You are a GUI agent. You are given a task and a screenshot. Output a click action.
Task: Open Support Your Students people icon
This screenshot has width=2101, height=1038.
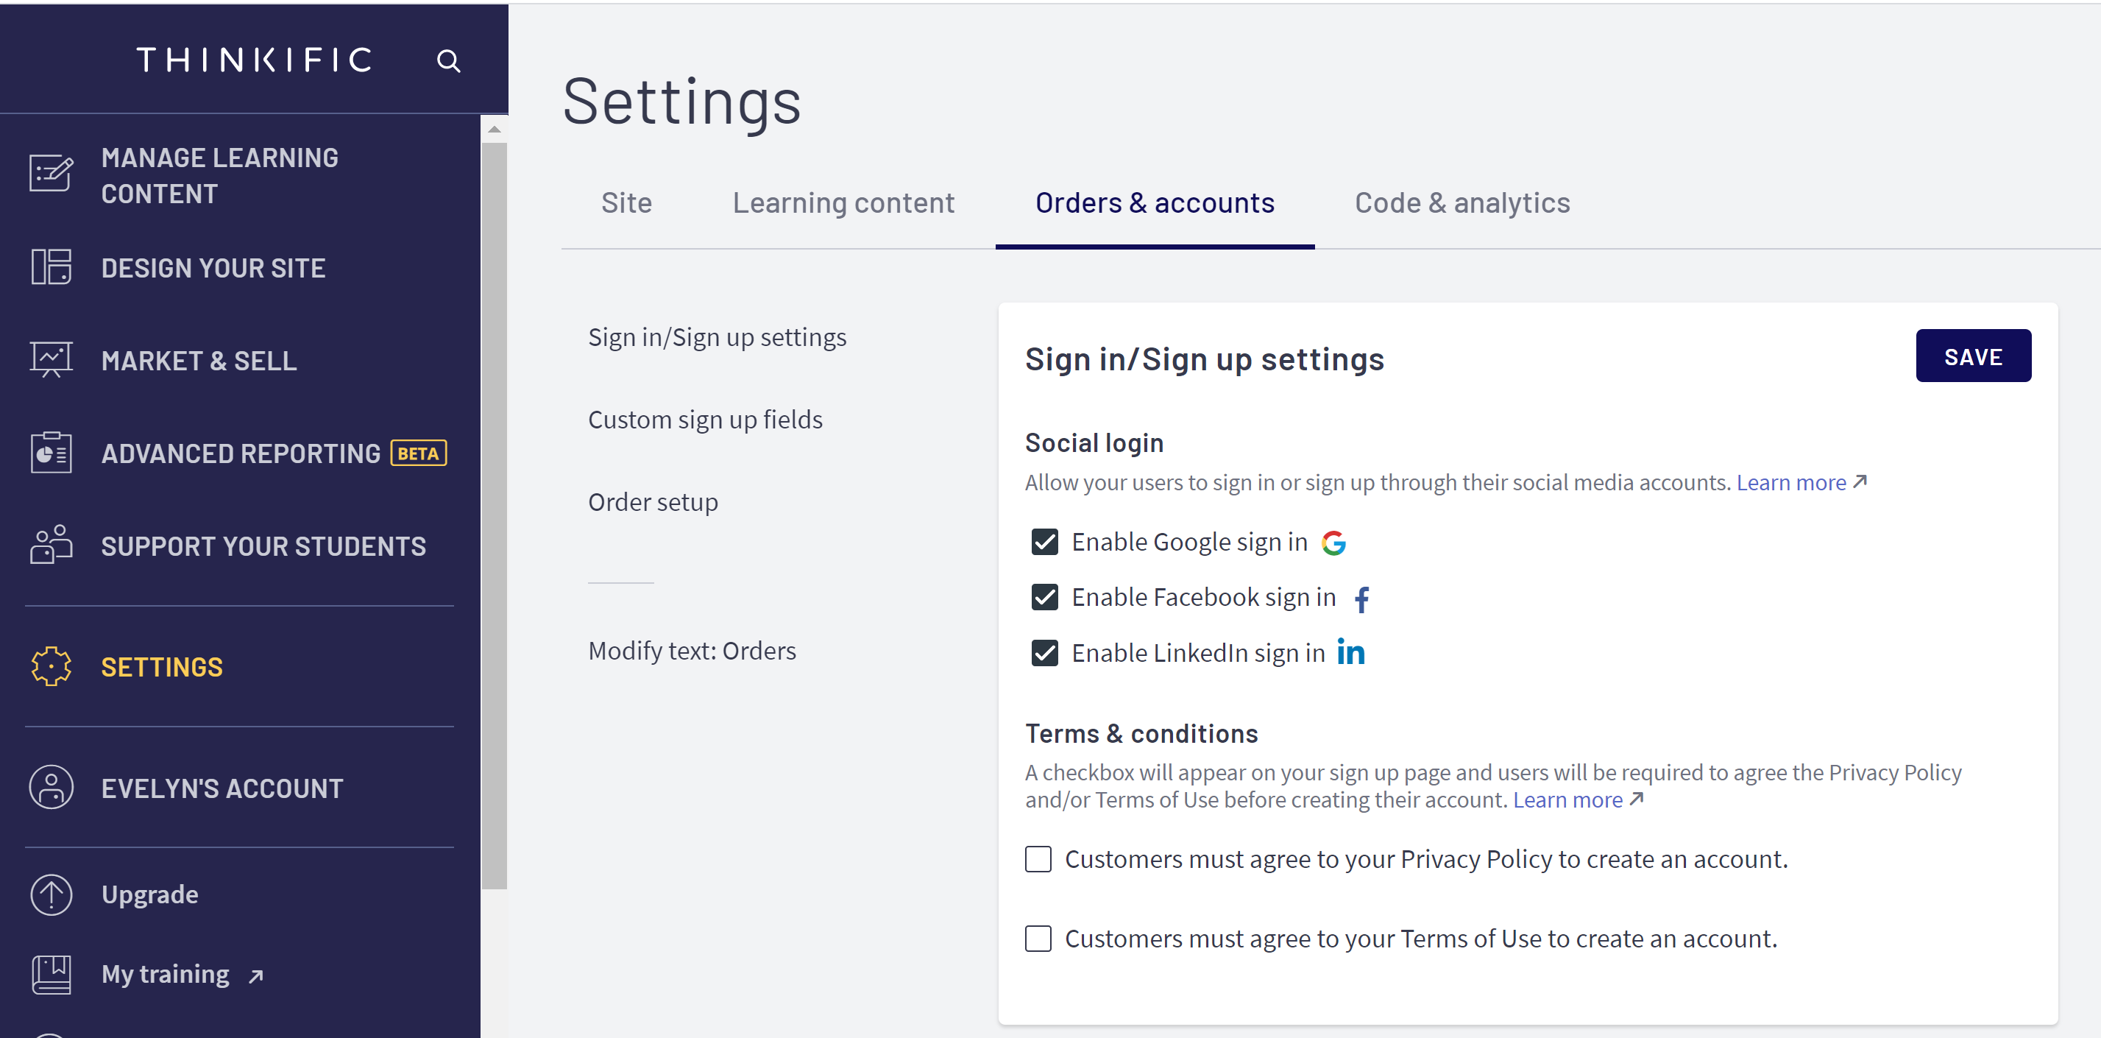[x=52, y=544]
